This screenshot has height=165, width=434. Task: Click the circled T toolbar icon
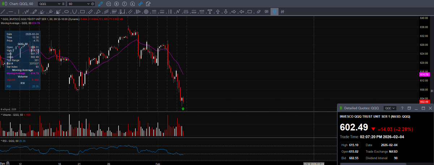124,4
